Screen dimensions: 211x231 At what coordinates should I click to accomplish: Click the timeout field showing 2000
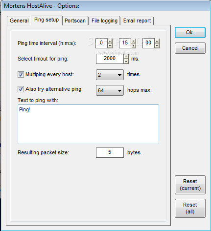(x=110, y=59)
